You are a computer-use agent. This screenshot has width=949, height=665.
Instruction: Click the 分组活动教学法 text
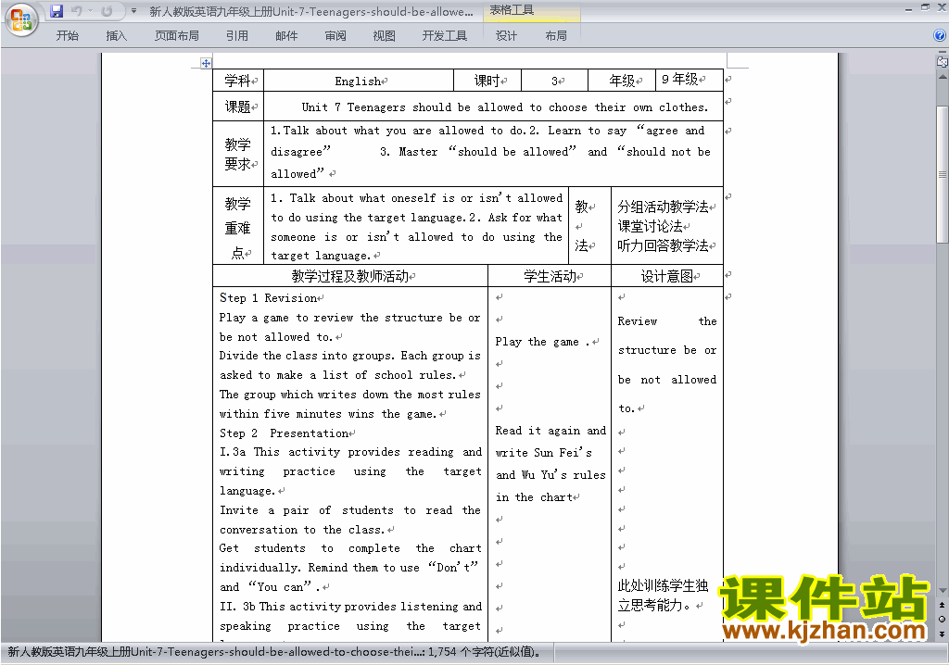pyautogui.click(x=663, y=207)
